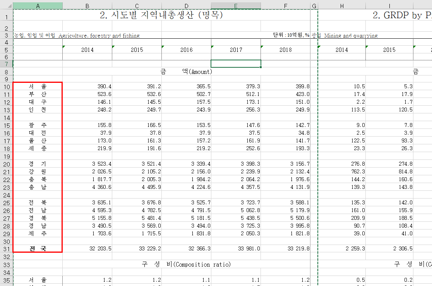
Task: Select row 20 header
Action: point(6,164)
